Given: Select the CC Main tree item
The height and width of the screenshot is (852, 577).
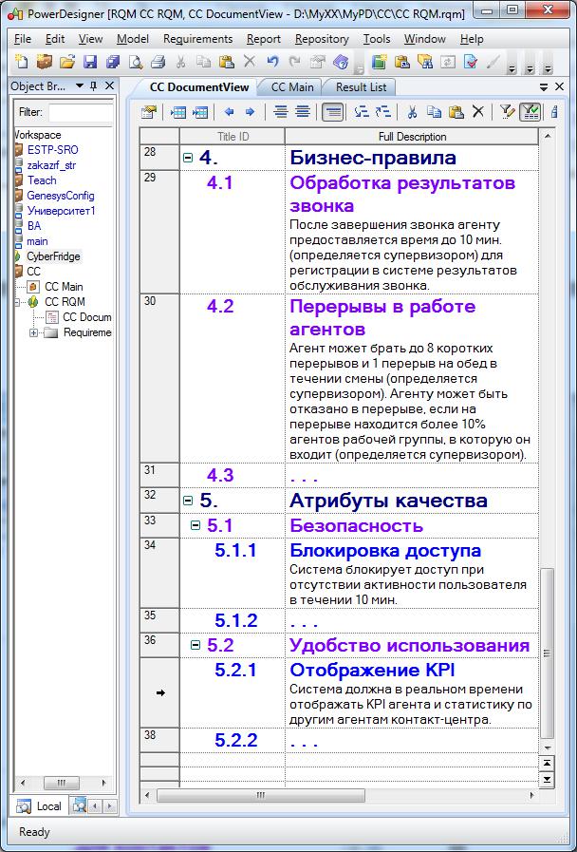Looking at the screenshot, I should (x=64, y=286).
